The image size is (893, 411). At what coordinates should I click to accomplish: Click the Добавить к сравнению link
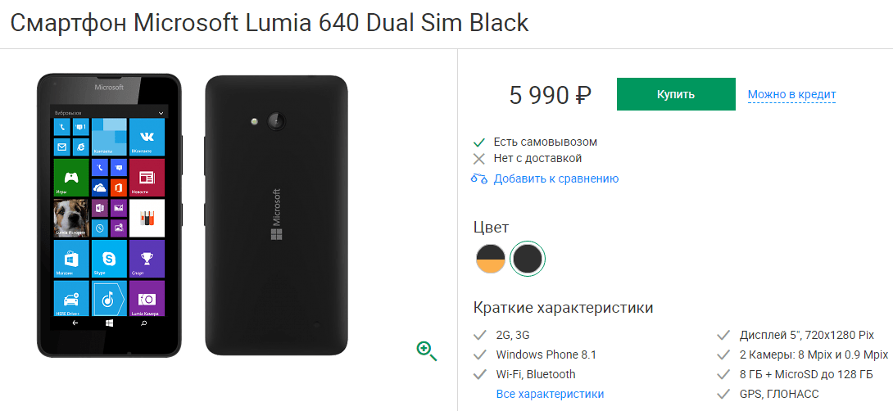coord(555,178)
